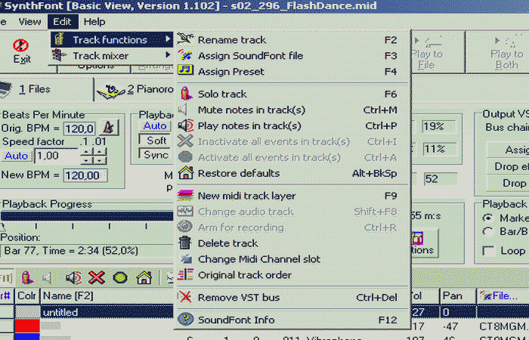This screenshot has height=340, width=529.
Task: Expand the Track mixer submenu
Action: (x=101, y=56)
